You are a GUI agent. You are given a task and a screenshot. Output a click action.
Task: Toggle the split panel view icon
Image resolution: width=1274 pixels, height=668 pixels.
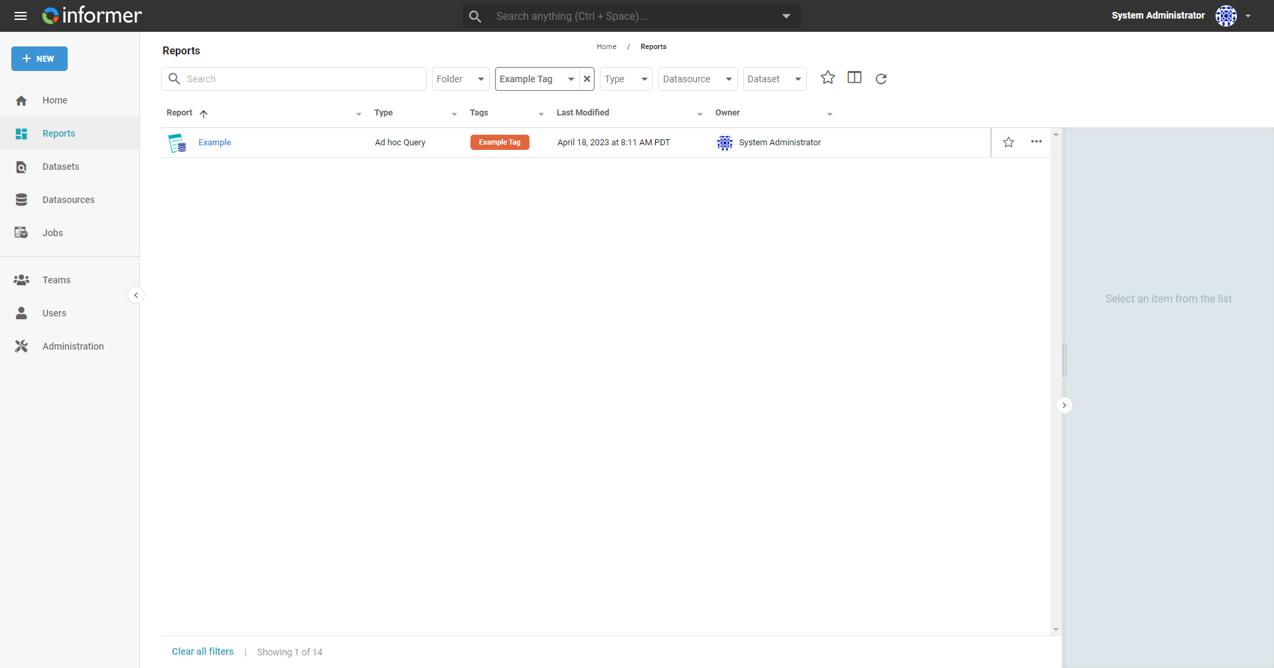click(x=855, y=78)
